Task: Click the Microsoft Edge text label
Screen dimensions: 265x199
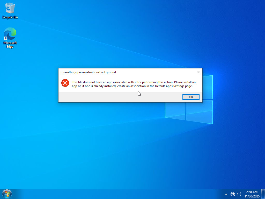Action: pos(10,45)
